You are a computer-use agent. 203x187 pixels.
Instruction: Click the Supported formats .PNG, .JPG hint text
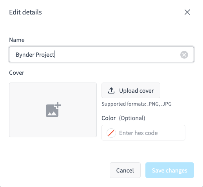click(x=136, y=104)
